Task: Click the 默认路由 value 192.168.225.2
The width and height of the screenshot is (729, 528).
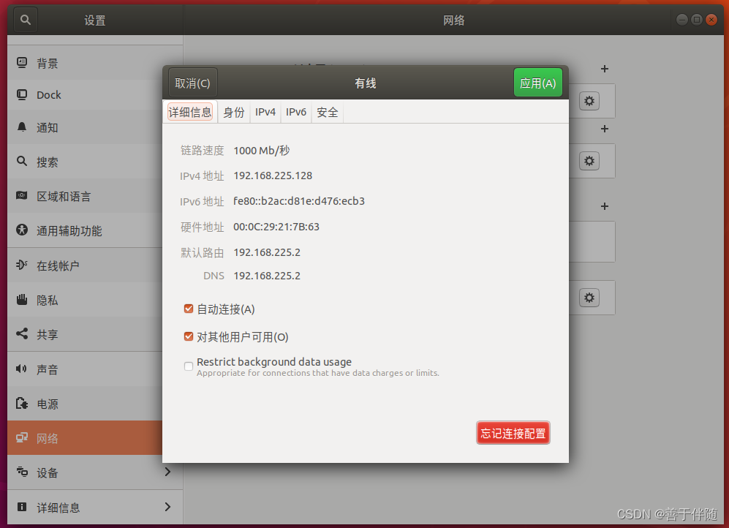Action: click(x=267, y=252)
